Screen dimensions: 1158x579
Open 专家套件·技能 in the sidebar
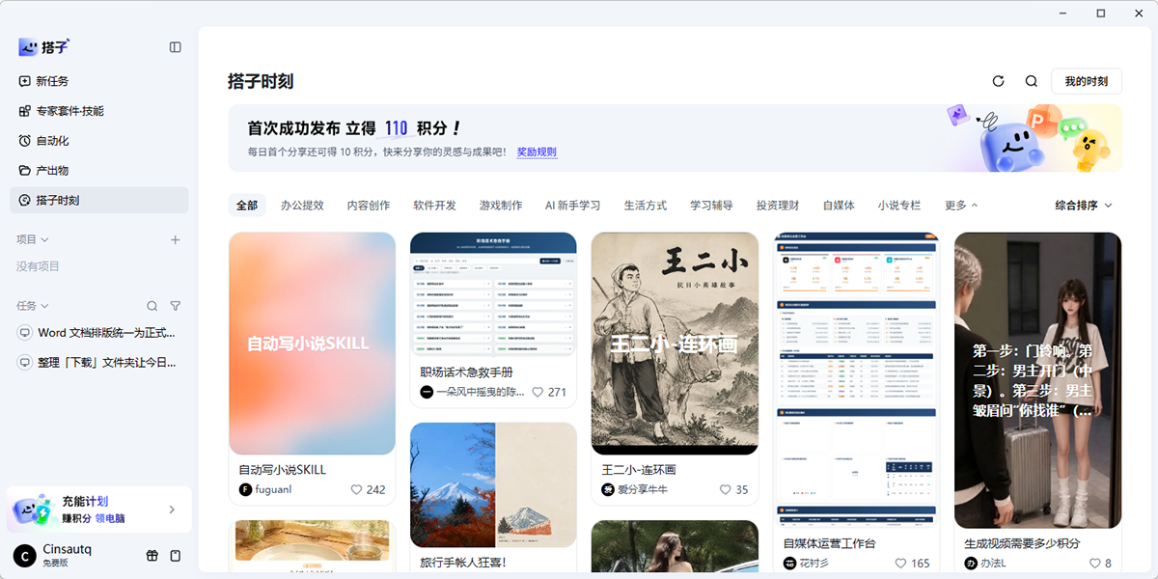98,111
